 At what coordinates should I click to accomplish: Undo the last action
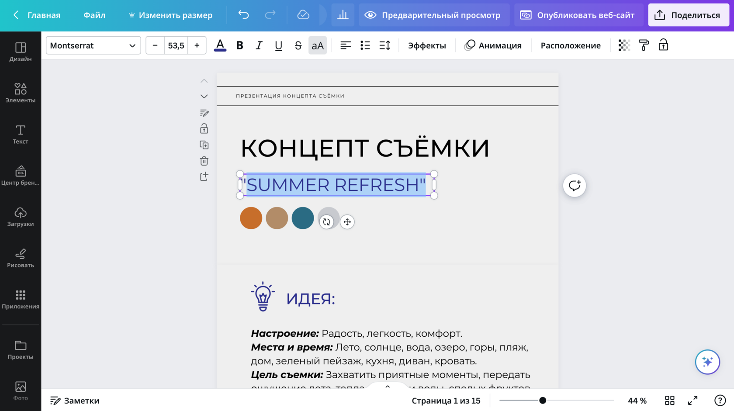[x=243, y=15]
